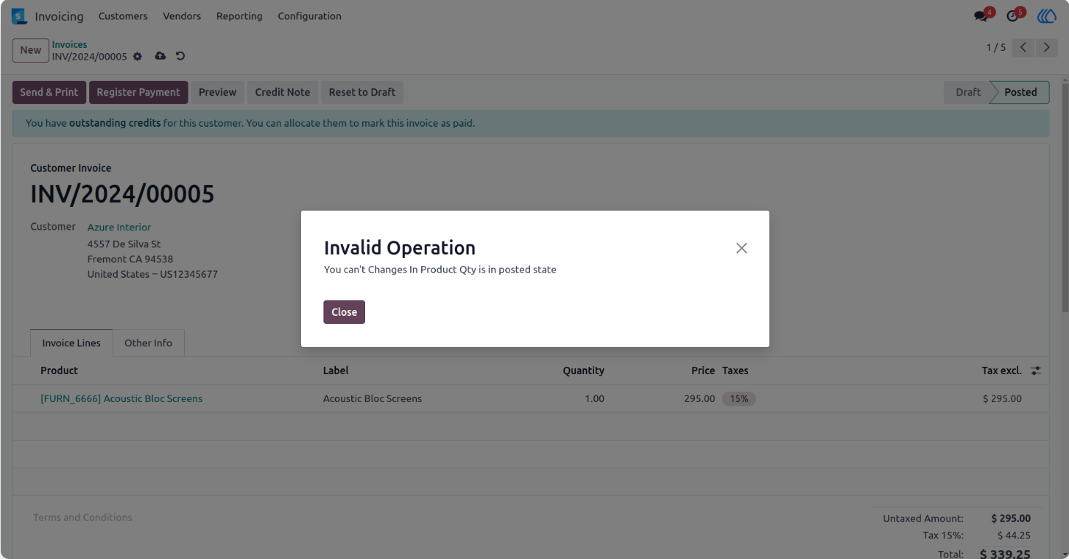The width and height of the screenshot is (1069, 559).
Task: Select the Draft status stage
Action: point(967,92)
